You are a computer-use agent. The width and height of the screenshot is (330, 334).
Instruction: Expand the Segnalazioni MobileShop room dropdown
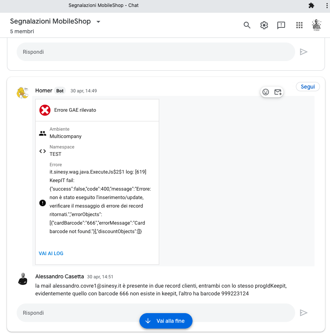point(98,22)
